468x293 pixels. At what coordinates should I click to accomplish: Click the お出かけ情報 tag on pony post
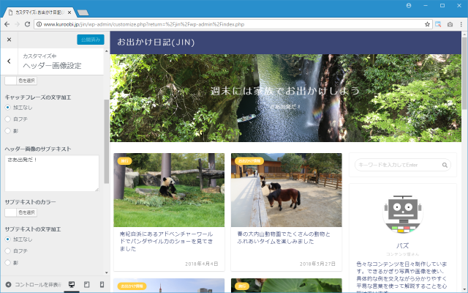tap(249, 161)
